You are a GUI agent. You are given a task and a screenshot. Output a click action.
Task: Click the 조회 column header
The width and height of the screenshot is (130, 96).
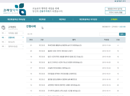click(118, 40)
